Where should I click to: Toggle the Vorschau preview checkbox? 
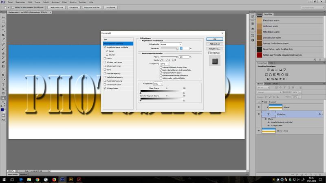[x=209, y=53]
